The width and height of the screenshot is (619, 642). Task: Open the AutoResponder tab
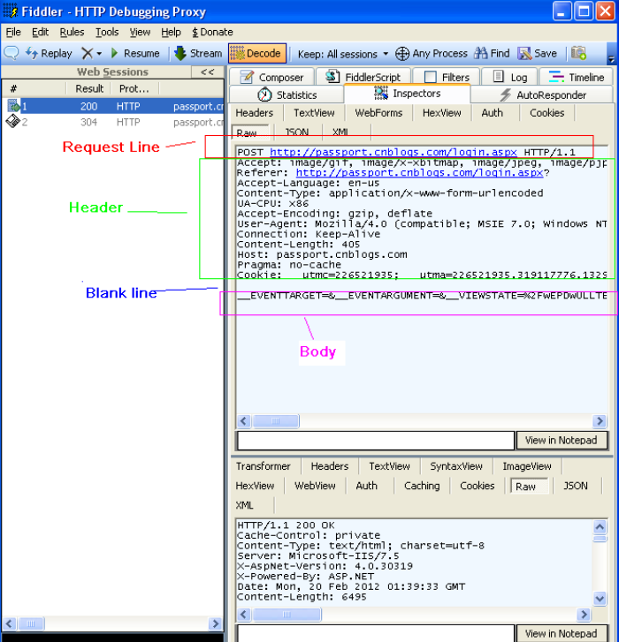click(542, 95)
